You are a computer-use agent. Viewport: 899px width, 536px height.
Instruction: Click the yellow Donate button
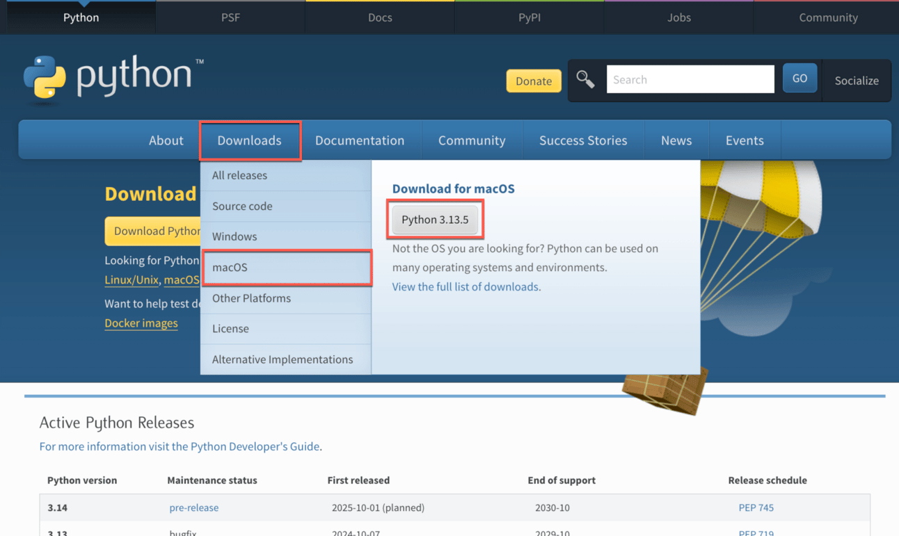pos(534,81)
